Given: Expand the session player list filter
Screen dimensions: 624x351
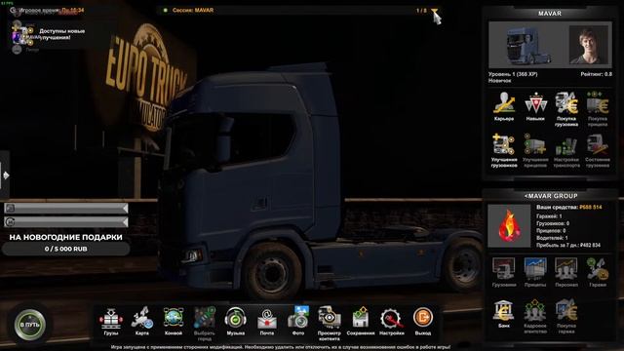Looking at the screenshot, I should [x=434, y=11].
